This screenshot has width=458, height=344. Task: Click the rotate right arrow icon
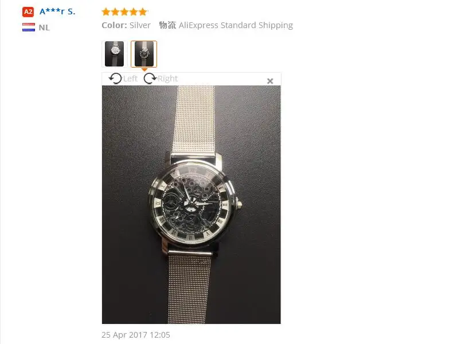pyautogui.click(x=150, y=79)
